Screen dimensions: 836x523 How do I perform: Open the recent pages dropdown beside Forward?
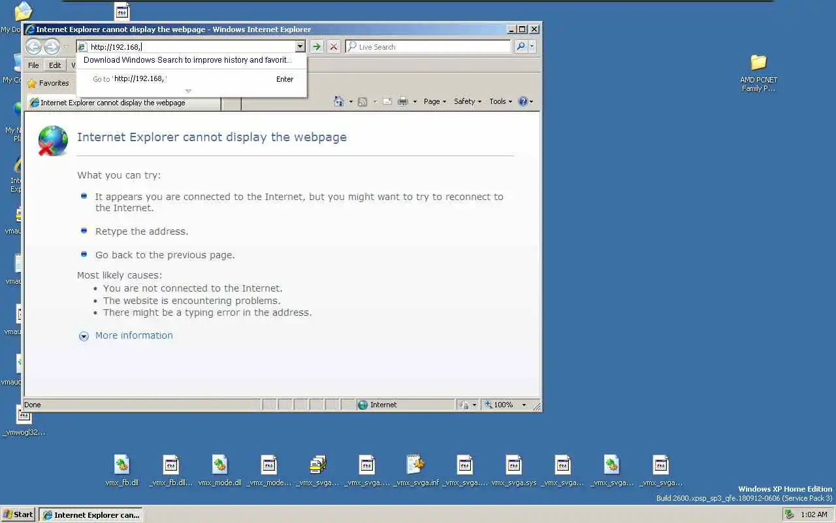tap(65, 47)
